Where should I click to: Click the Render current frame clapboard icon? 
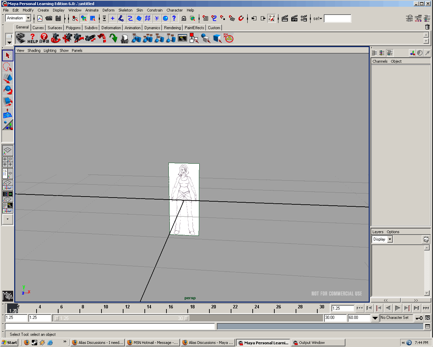pyautogui.click(x=285, y=18)
